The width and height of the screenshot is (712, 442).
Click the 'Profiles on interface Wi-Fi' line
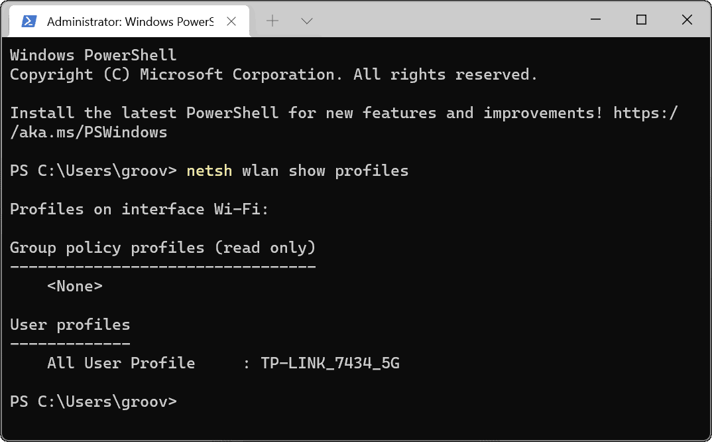pos(139,209)
